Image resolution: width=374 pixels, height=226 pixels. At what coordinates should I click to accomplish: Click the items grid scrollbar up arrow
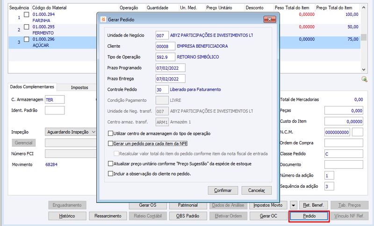pos(364,7)
